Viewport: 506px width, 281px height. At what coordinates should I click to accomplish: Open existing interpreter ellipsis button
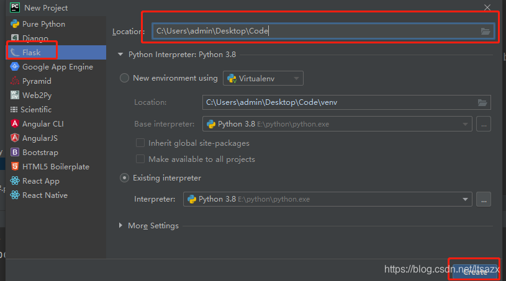point(484,199)
